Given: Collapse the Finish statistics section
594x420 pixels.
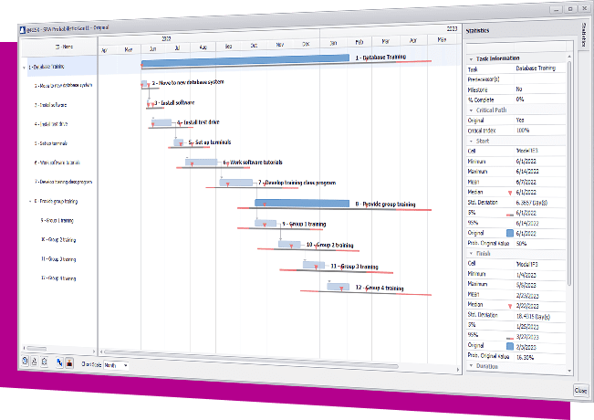Looking at the screenshot, I should (x=472, y=253).
